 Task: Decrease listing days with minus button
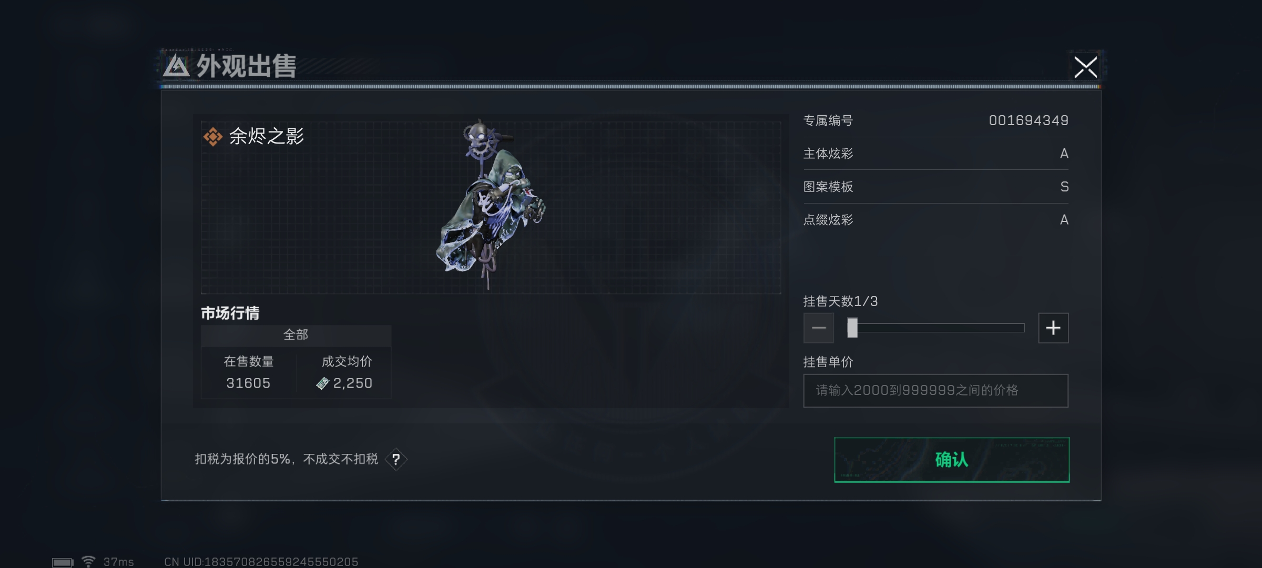tap(819, 328)
